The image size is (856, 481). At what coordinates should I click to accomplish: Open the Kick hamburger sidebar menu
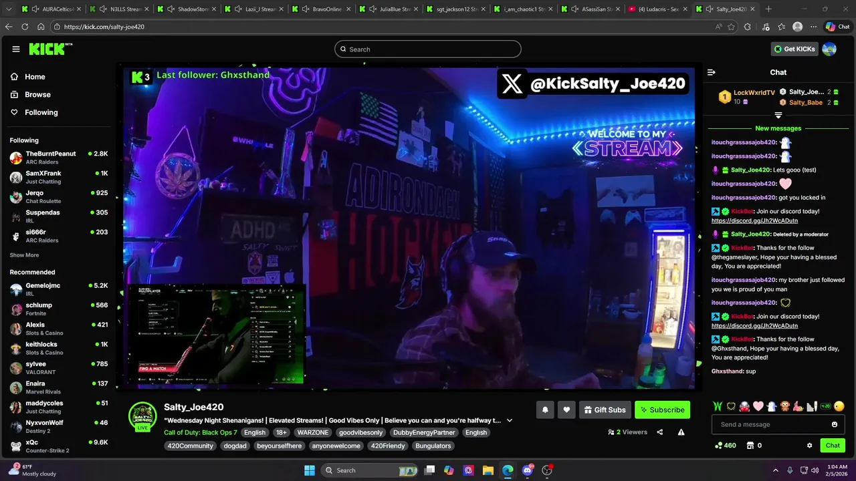tap(16, 49)
